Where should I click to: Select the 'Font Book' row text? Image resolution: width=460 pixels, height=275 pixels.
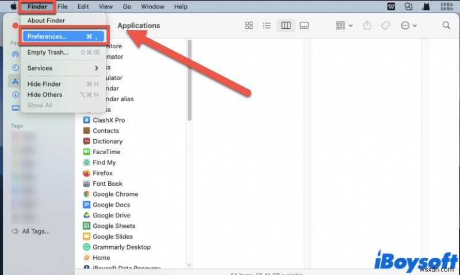[x=108, y=184]
